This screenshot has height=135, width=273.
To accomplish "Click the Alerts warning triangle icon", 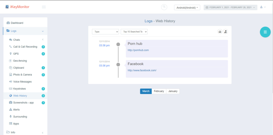I will point(10,110).
